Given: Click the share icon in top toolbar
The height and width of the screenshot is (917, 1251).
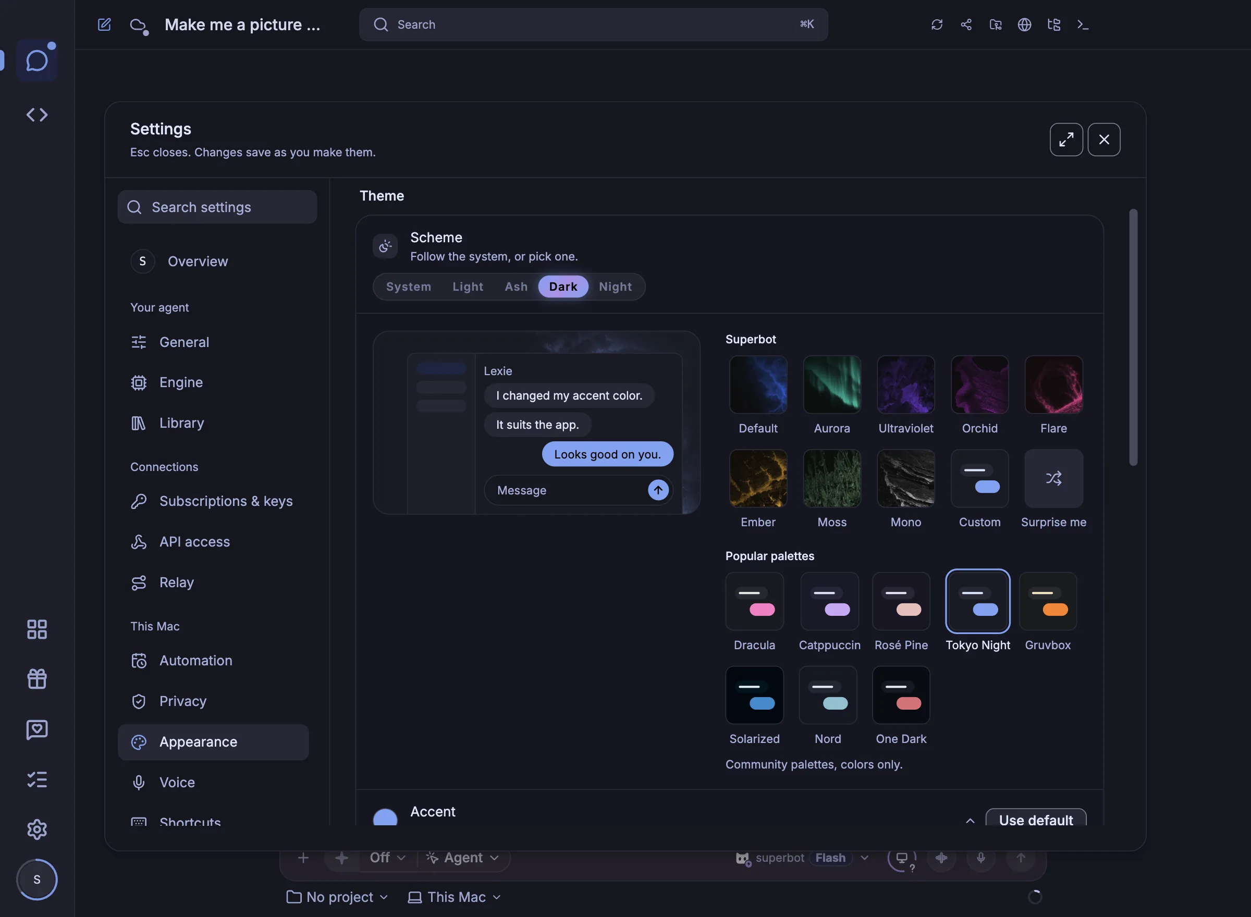Looking at the screenshot, I should click(x=966, y=24).
